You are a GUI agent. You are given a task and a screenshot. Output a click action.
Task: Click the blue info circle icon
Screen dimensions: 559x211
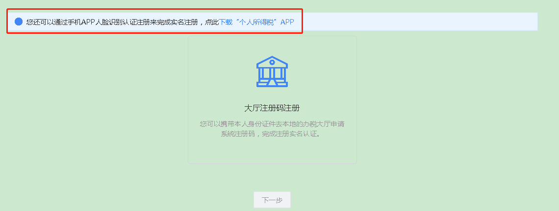(19, 22)
